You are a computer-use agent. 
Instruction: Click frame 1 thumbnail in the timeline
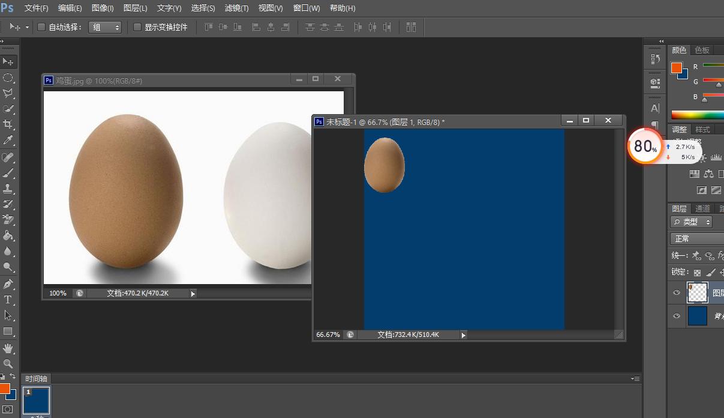point(36,401)
